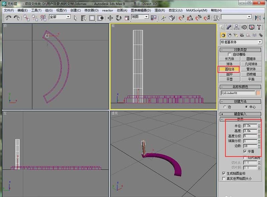This screenshot has width=267, height=197.
Task: Click the Space Warps wave icon
Action: 254,35
